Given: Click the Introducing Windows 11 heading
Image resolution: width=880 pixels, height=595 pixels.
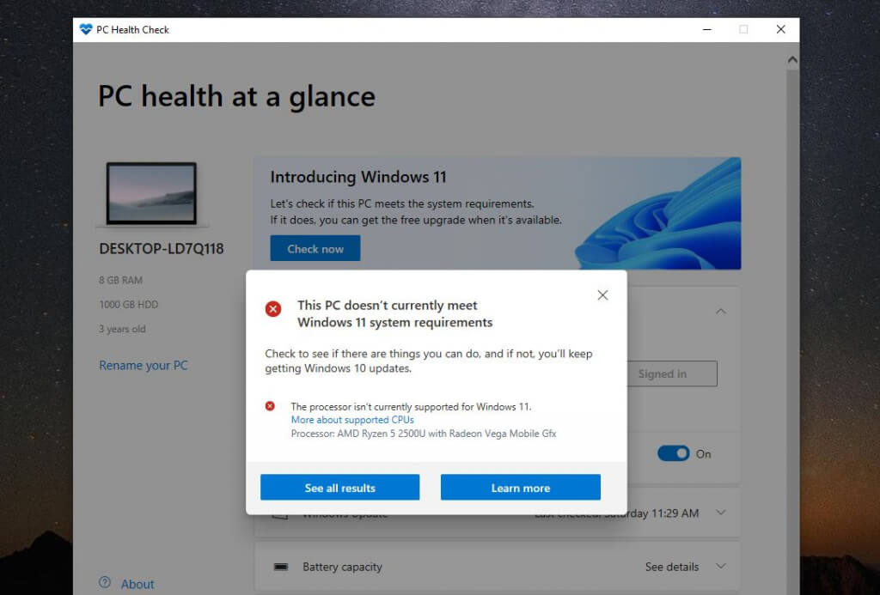Looking at the screenshot, I should (358, 177).
